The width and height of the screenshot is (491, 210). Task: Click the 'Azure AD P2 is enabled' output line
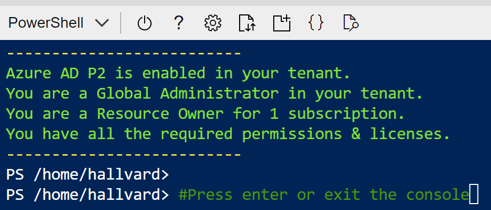point(178,74)
